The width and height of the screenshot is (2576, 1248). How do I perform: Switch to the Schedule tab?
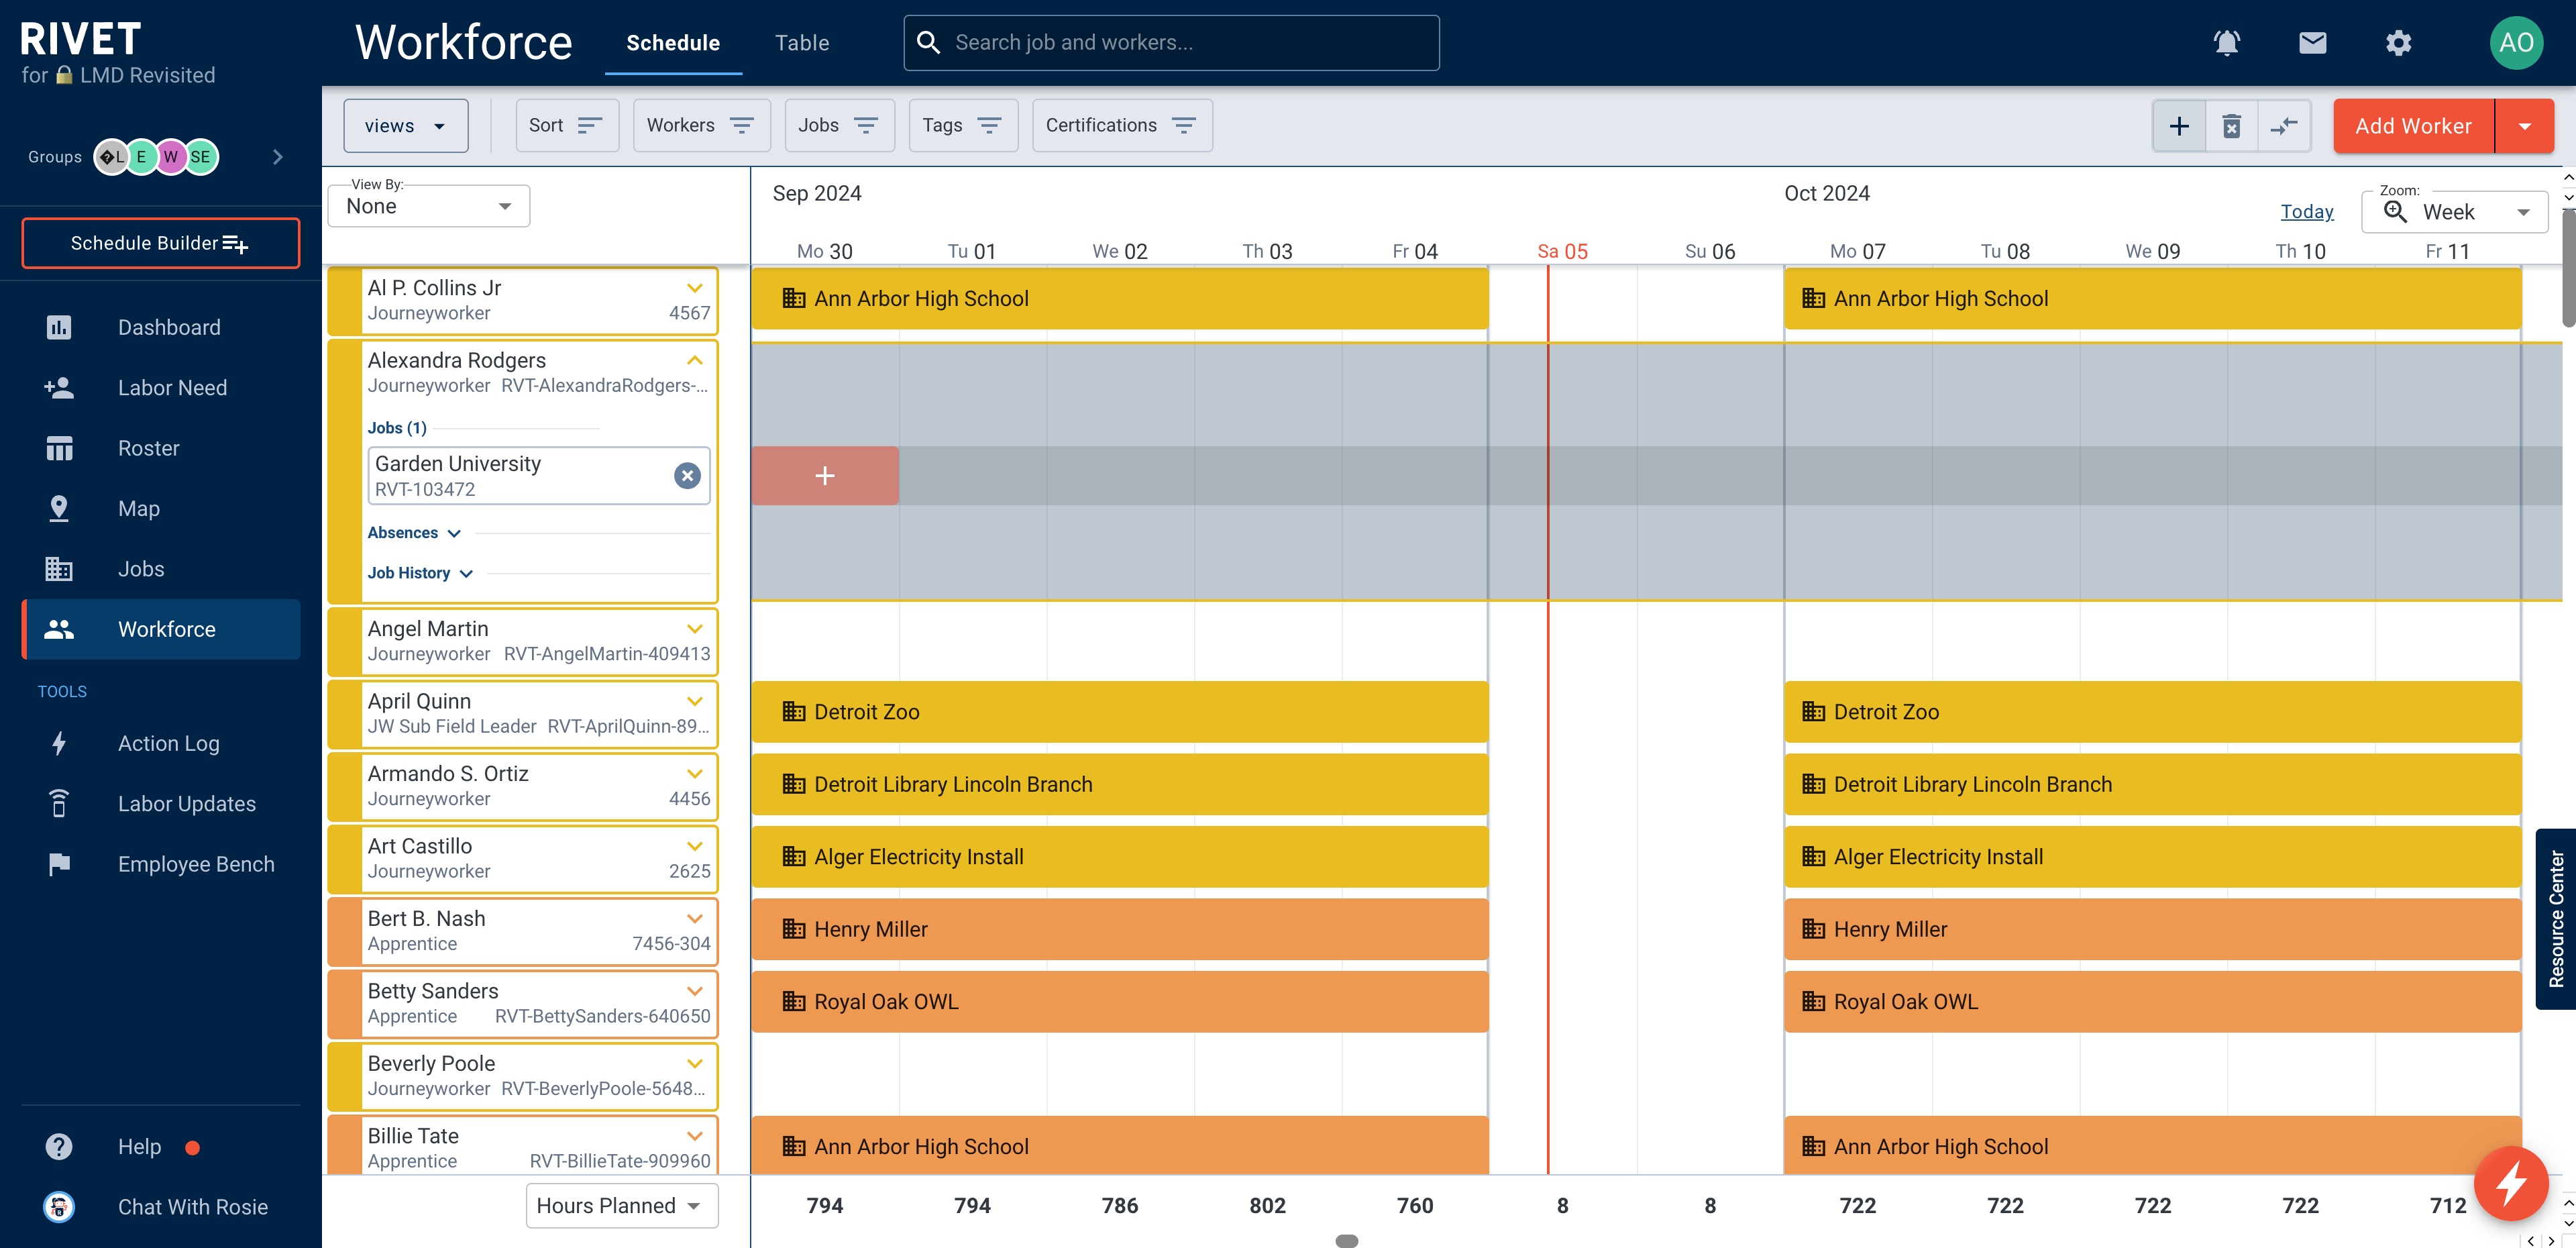pyautogui.click(x=673, y=43)
